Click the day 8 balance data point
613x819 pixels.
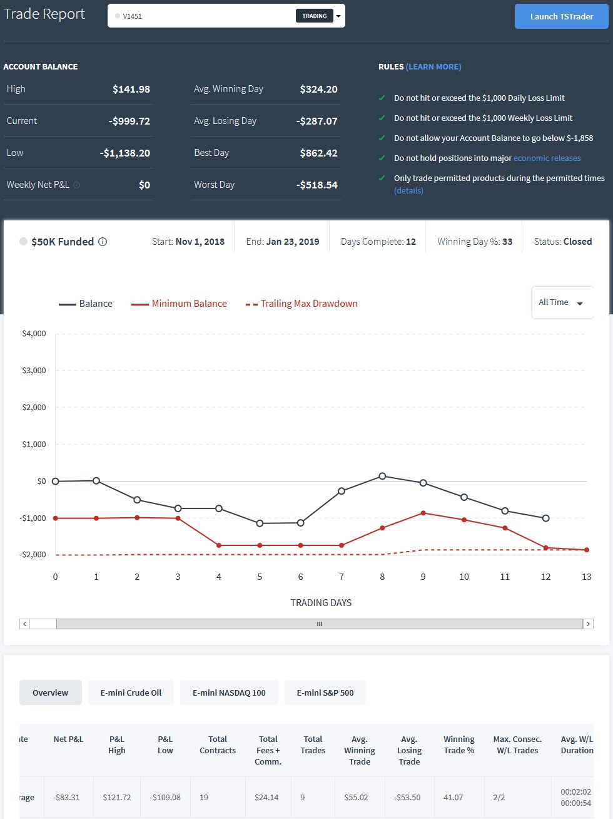tap(382, 476)
